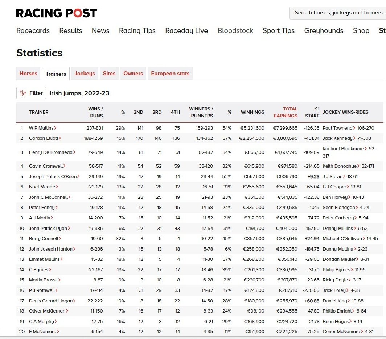Click the Bloodstock navigation item
This screenshot has height=339, width=386.
tap(235, 31)
